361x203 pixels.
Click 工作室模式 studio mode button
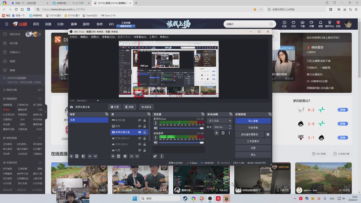(253, 141)
